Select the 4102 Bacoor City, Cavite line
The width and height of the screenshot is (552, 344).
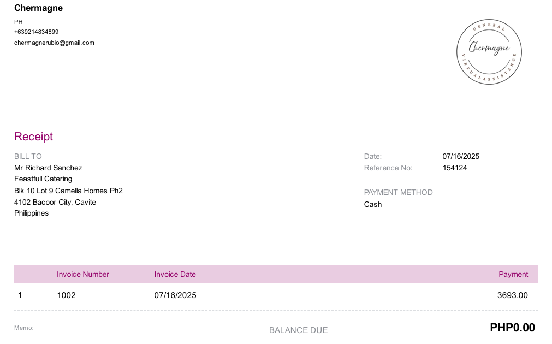55,203
